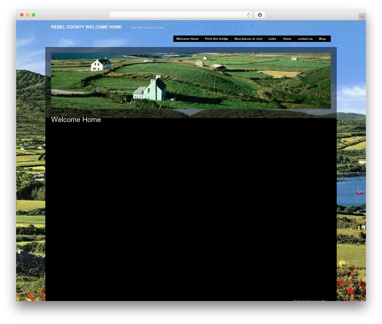
Task: Click the Welcome Home page heading
Action: pos(76,120)
